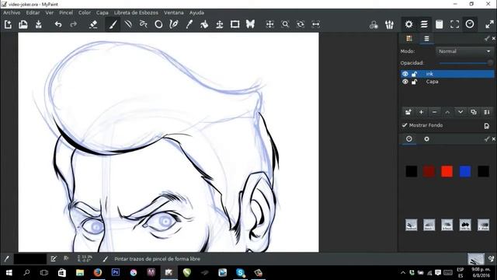Uncheck the Mostrar Fondo checkbox

[405, 125]
